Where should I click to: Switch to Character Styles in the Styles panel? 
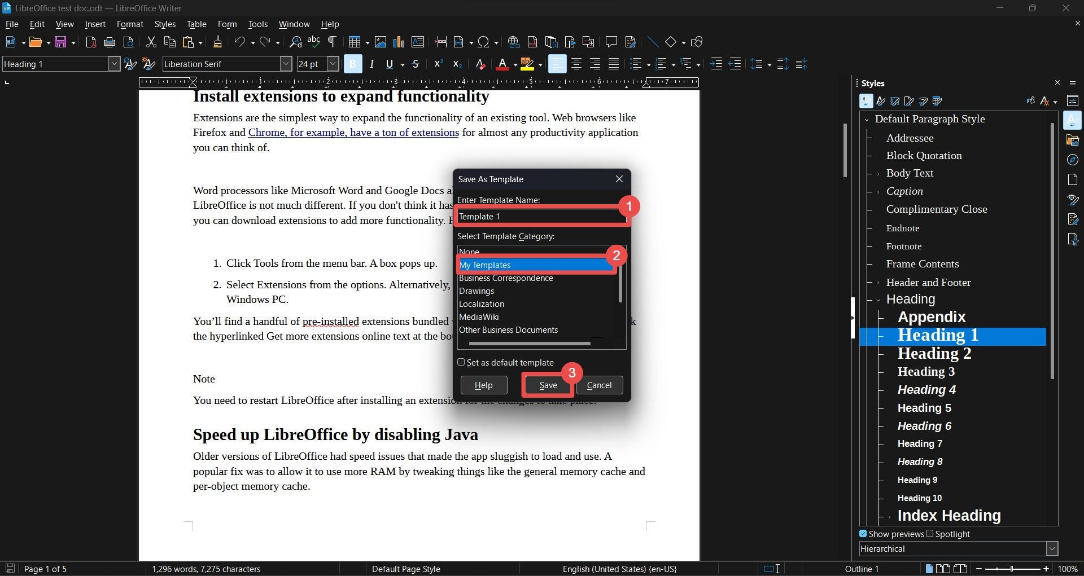(x=881, y=101)
